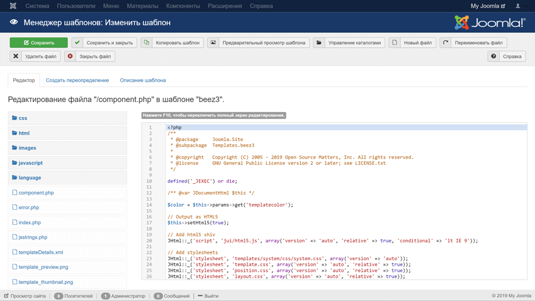Open the templateDetails.xml file link
Image resolution: width=535 pixels, height=301 pixels.
click(x=41, y=253)
